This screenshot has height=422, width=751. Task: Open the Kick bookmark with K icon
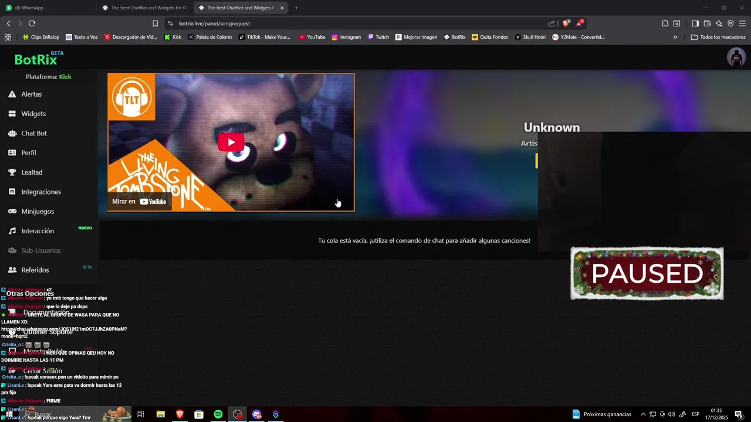click(173, 37)
